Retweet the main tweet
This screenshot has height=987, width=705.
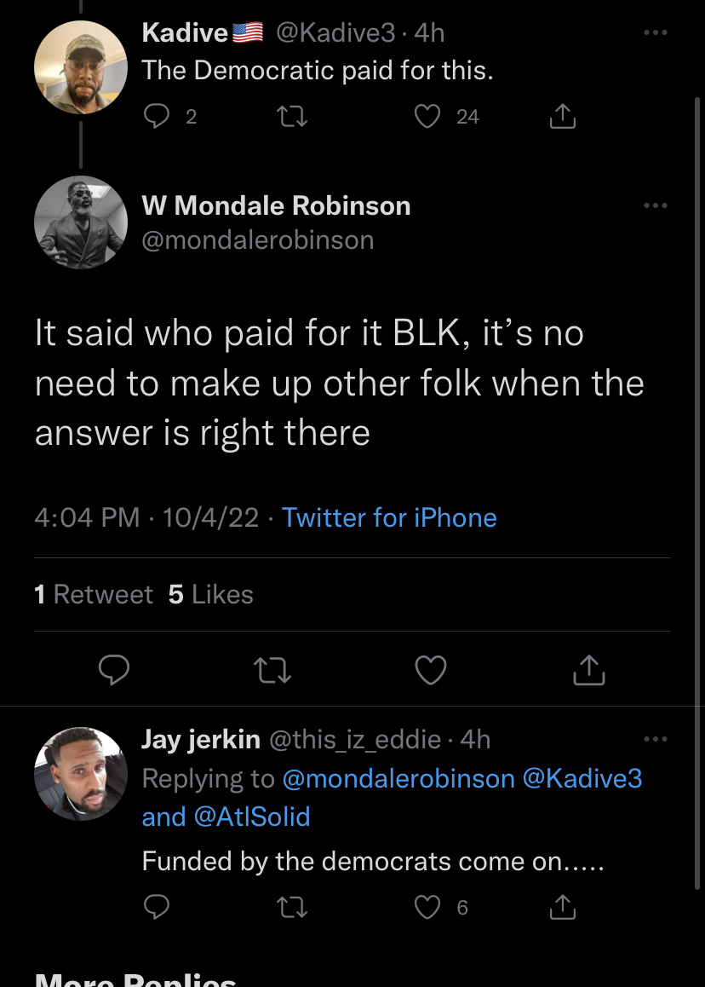tap(274, 671)
